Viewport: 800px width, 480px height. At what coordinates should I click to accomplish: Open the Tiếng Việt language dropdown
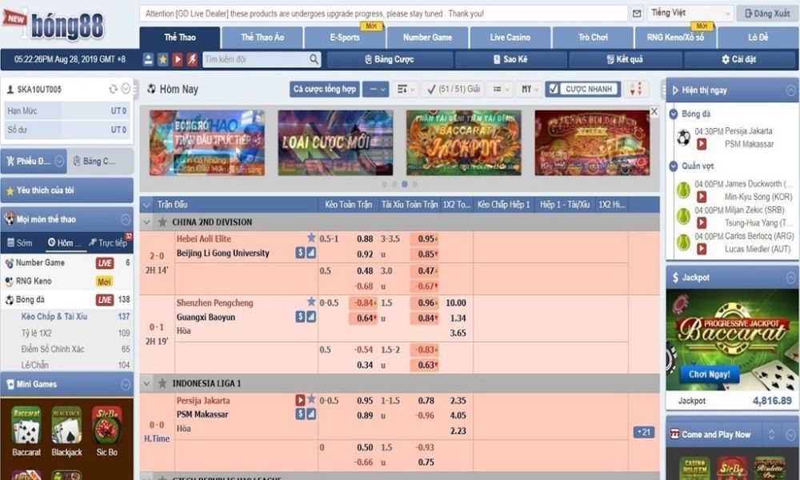[x=690, y=14]
